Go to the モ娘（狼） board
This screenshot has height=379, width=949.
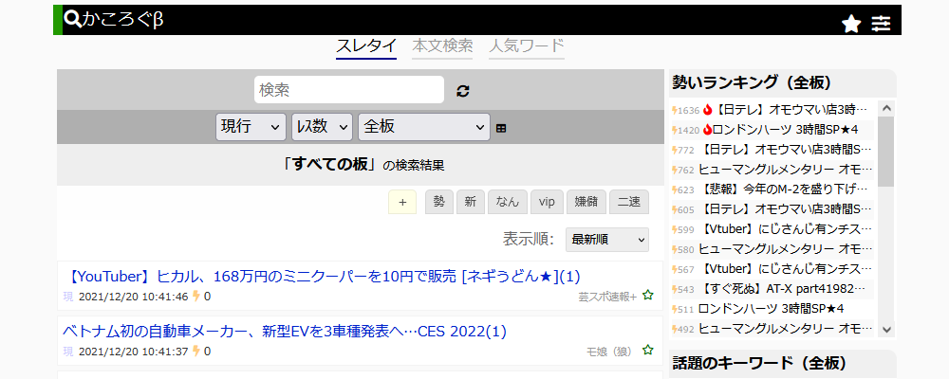(609, 352)
